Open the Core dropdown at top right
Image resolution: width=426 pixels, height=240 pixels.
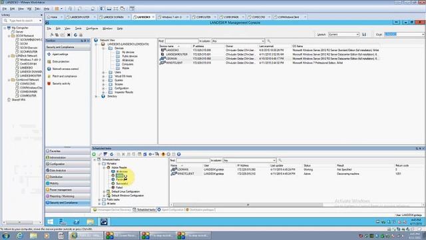coord(423,35)
